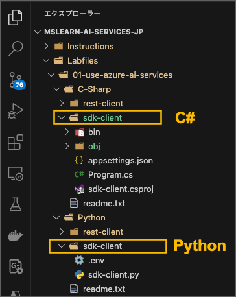The height and width of the screenshot is (297, 236).
Task: Open appsettings.json file
Action: coord(120,161)
